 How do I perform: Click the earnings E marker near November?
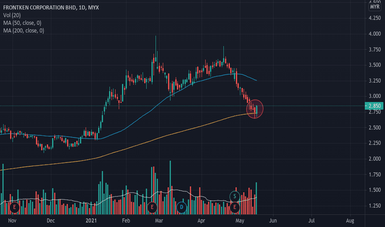[x=14, y=207]
